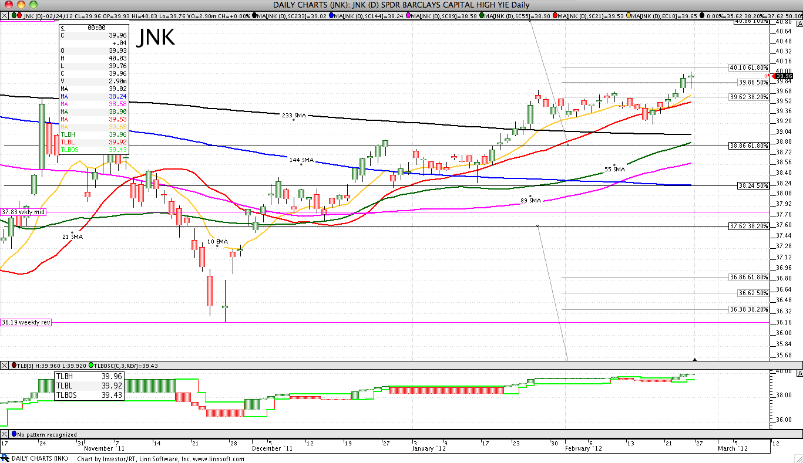The height and width of the screenshot is (463, 803).
Task: Click TLBH 39.96 in the lower pane readout
Action: (x=89, y=376)
